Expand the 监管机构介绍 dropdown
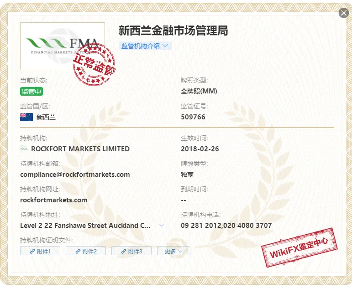This screenshot has width=352, height=288. (x=145, y=46)
